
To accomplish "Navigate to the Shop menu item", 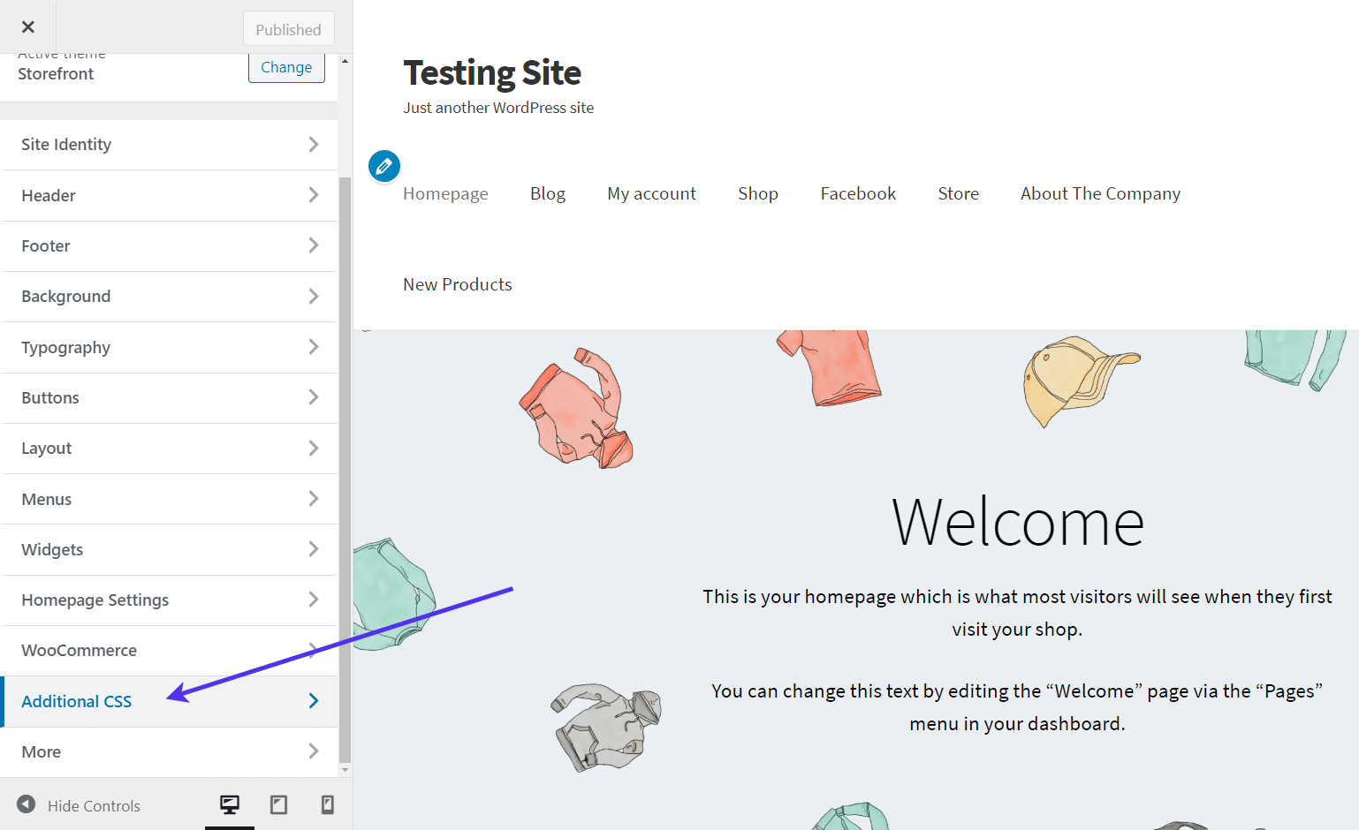I will pyautogui.click(x=757, y=193).
